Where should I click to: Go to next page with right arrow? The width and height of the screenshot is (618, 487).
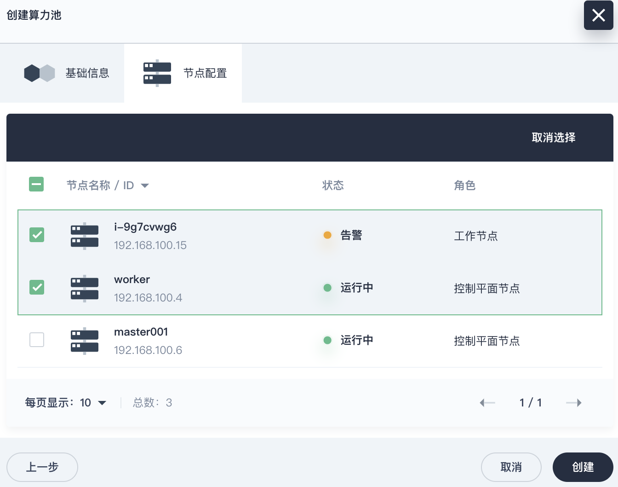click(x=573, y=403)
